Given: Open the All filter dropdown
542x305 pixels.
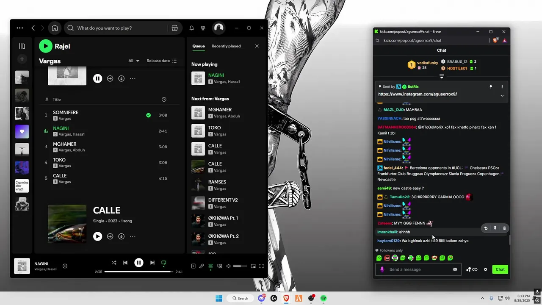Looking at the screenshot, I should (x=134, y=61).
